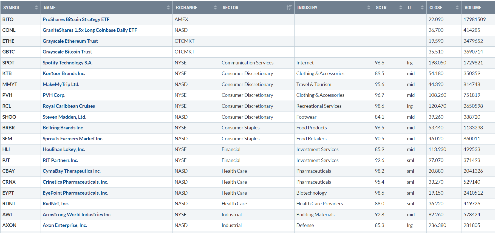Select the MMYT symbol cell
495x233 pixels.
pos(10,84)
